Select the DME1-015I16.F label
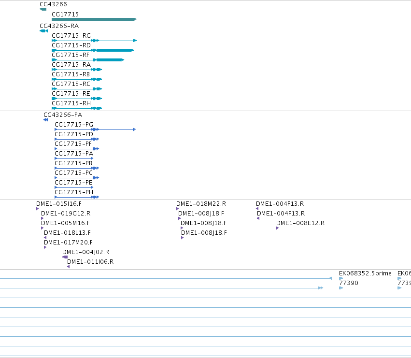This screenshot has width=411, height=358. pyautogui.click(x=59, y=204)
